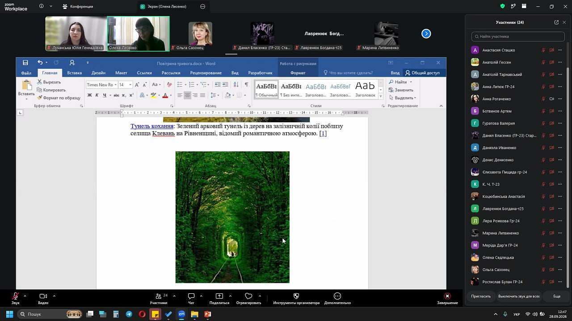This screenshot has height=321, width=572.
Task: Switch to the Вставка ribbon tab
Action: point(74,73)
